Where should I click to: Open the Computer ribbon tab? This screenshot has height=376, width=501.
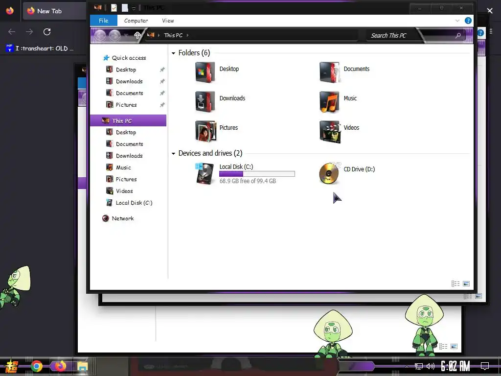136,21
